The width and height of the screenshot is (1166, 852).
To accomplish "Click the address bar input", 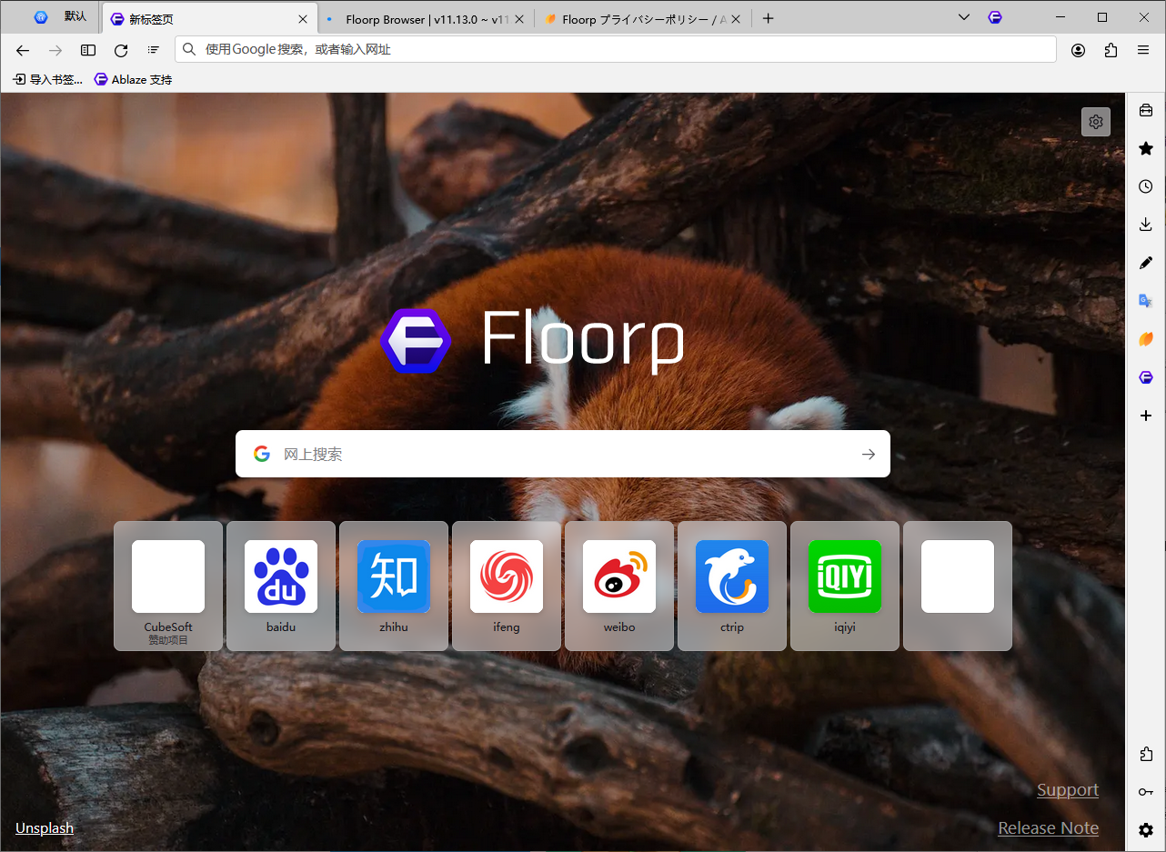I will point(616,49).
